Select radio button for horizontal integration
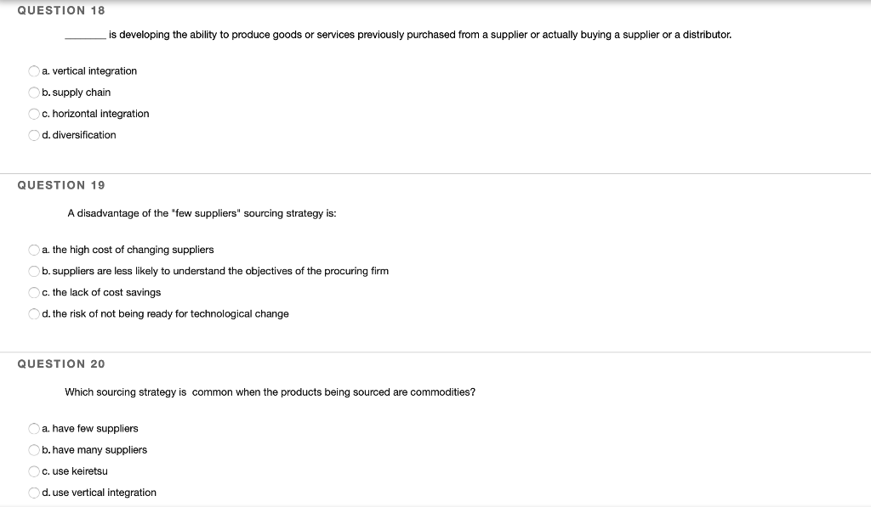Screen dimensions: 871x507 coord(33,113)
